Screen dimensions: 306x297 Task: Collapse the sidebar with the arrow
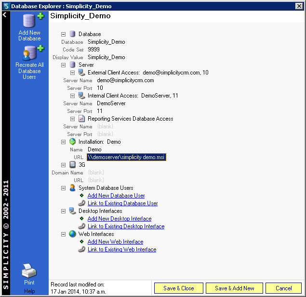point(4,15)
